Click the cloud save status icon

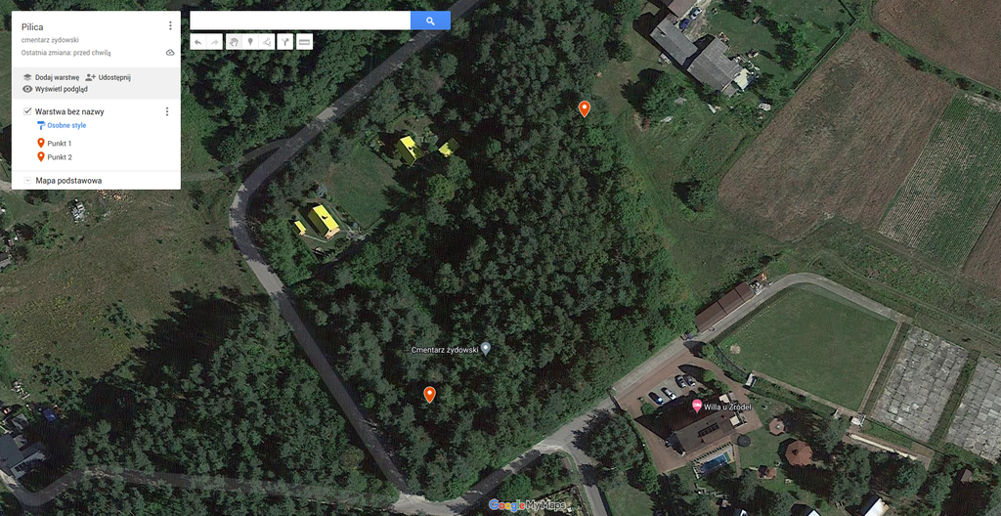coord(170,53)
